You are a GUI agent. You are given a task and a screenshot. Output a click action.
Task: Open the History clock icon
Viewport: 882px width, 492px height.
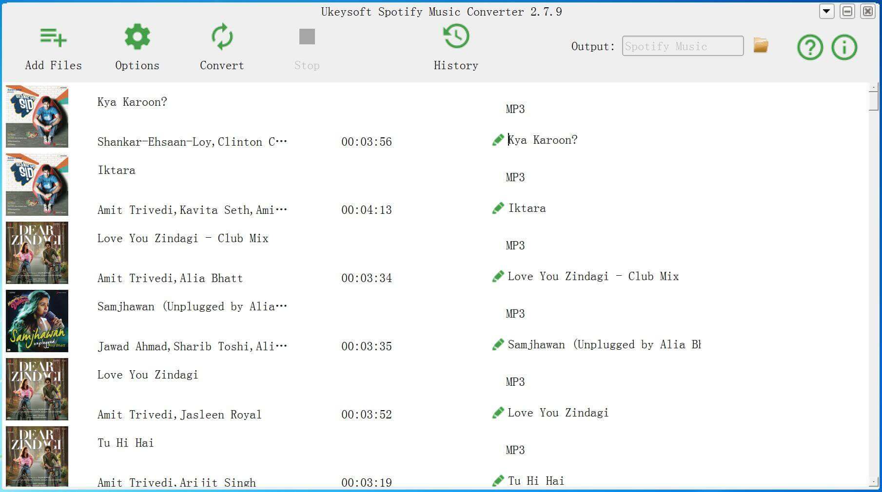tap(456, 37)
